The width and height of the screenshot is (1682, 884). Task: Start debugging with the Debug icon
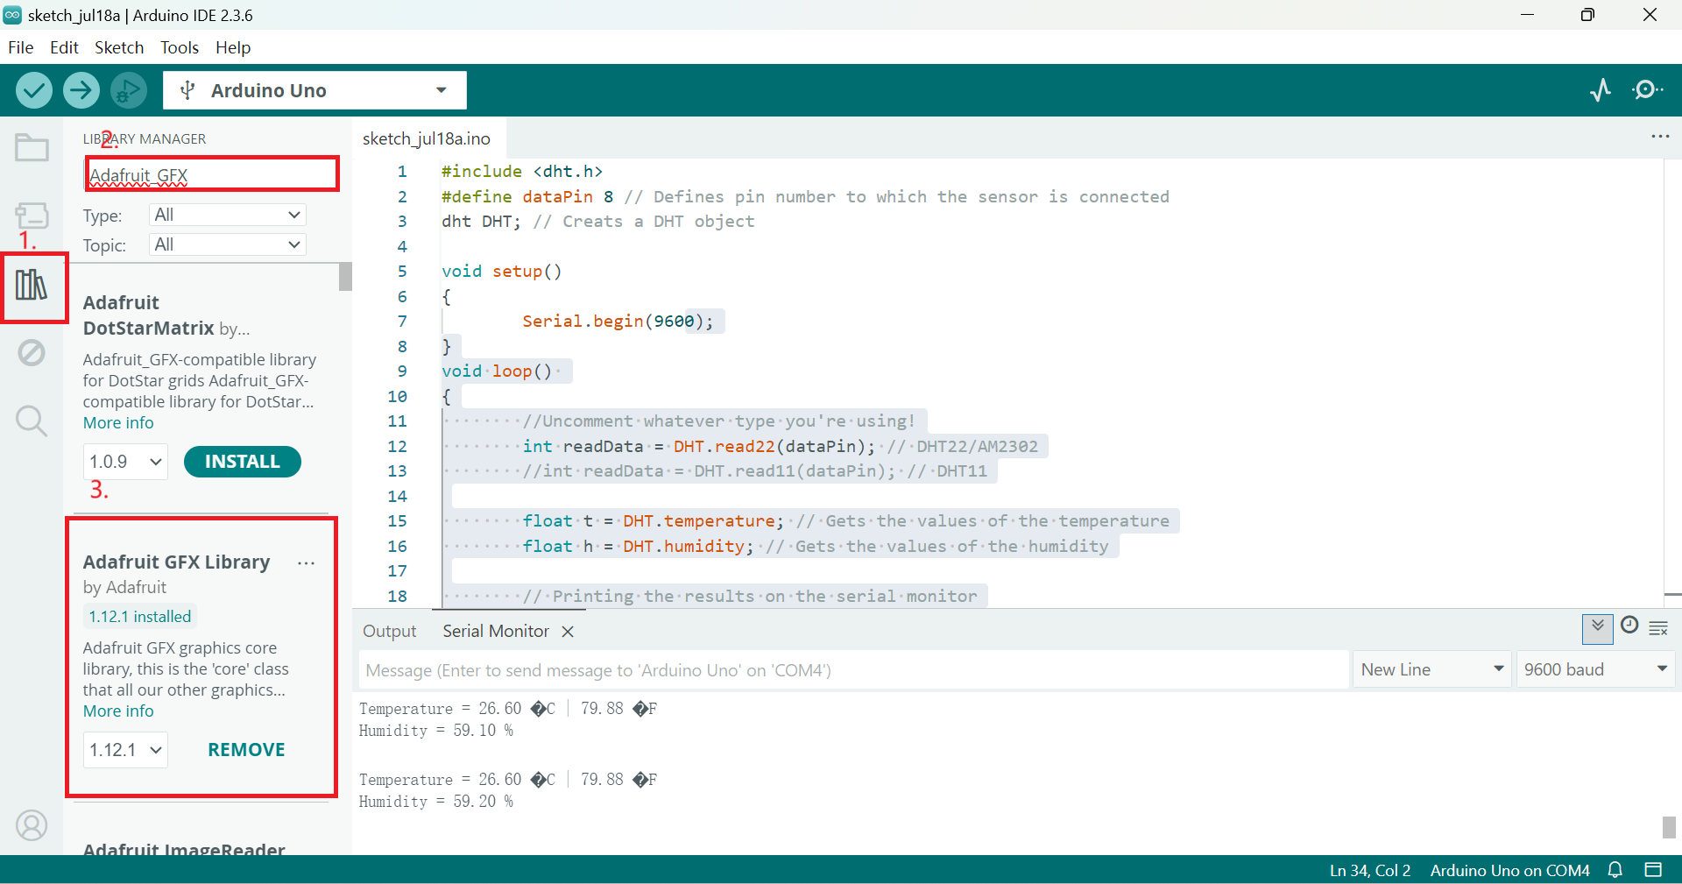(129, 90)
